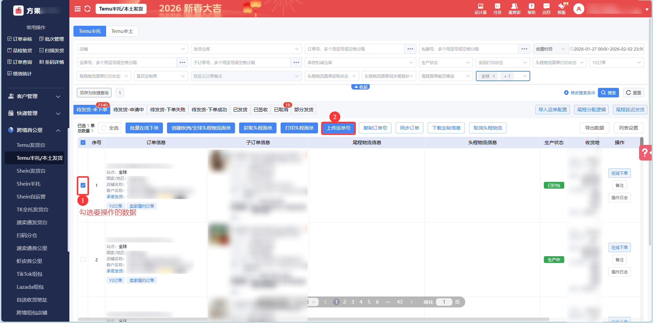This screenshot has width=653, height=323.
Task: Click the 搜索 search button
Action: pyautogui.click(x=608, y=93)
